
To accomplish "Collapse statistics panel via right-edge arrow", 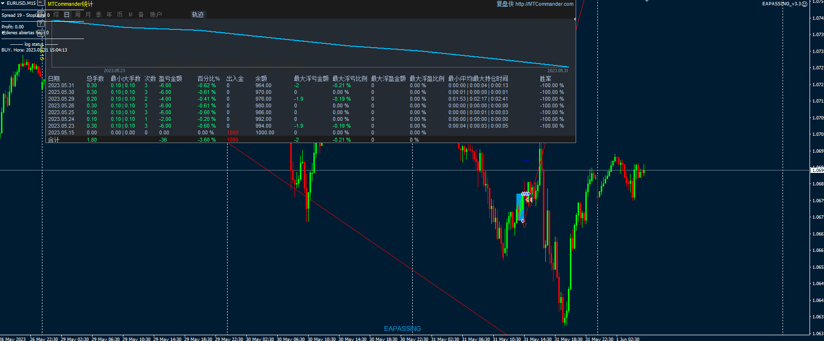I will point(575,19).
